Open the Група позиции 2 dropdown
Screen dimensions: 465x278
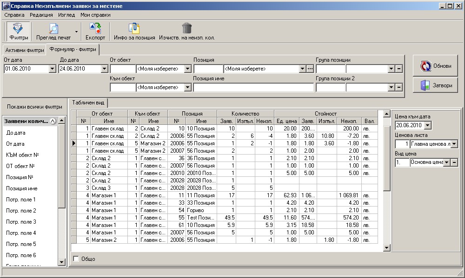pyautogui.click(x=391, y=87)
